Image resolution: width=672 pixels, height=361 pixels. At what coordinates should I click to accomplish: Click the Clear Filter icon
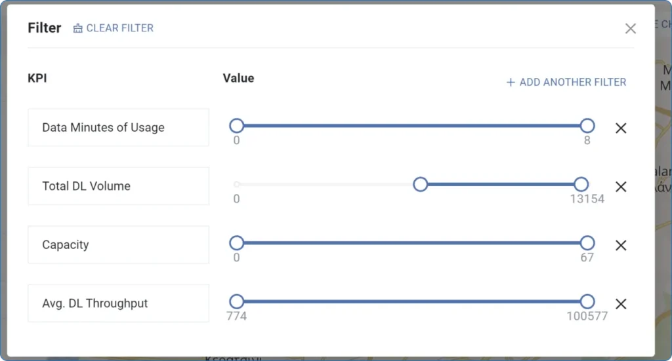coord(78,28)
